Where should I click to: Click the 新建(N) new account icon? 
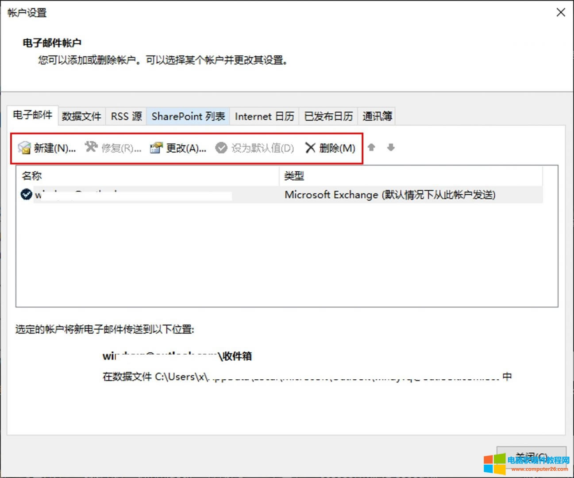pos(24,148)
